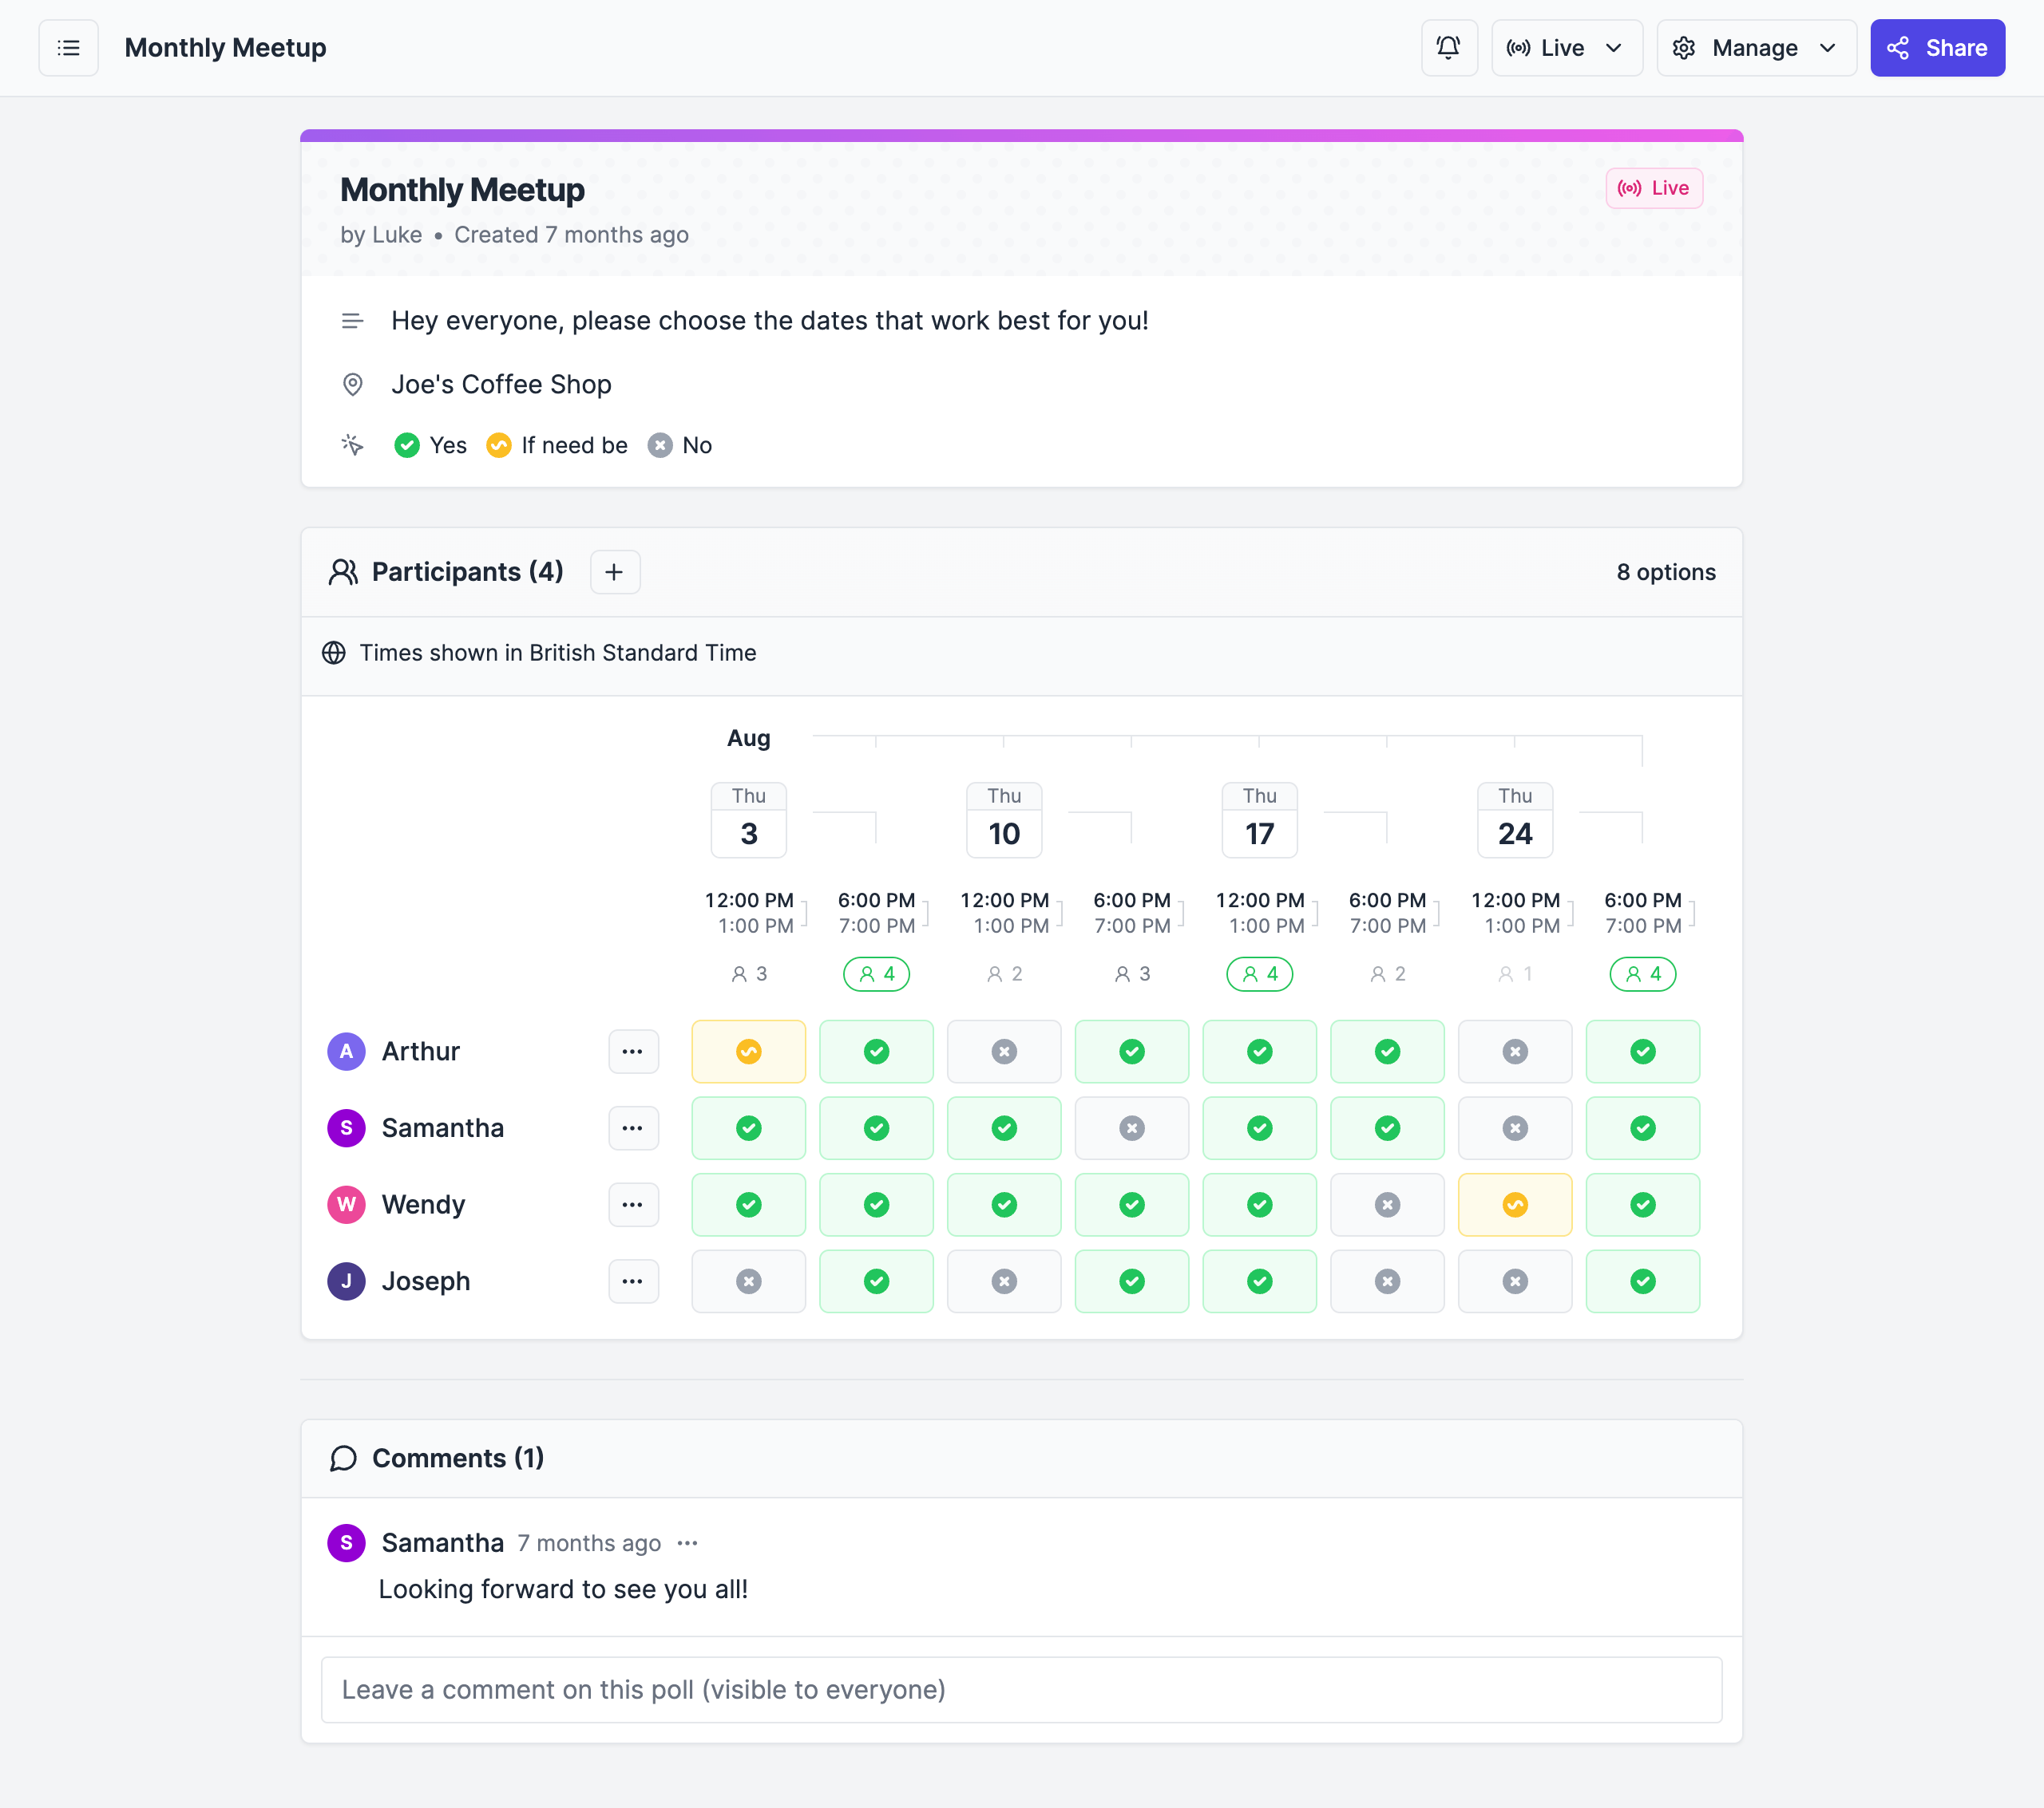Click the hamburger menu icon top left
The image size is (2044, 1808).
click(68, 47)
